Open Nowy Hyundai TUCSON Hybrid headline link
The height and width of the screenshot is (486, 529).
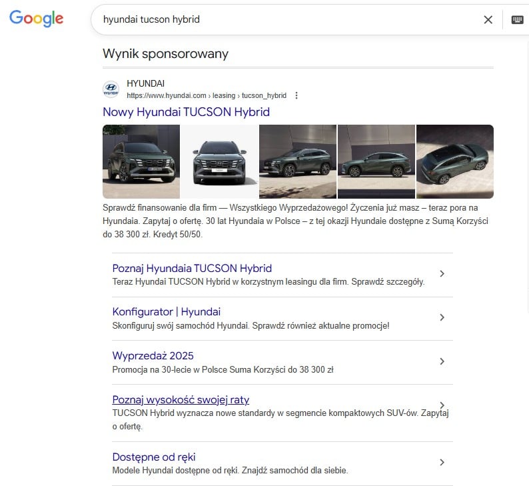(x=186, y=112)
